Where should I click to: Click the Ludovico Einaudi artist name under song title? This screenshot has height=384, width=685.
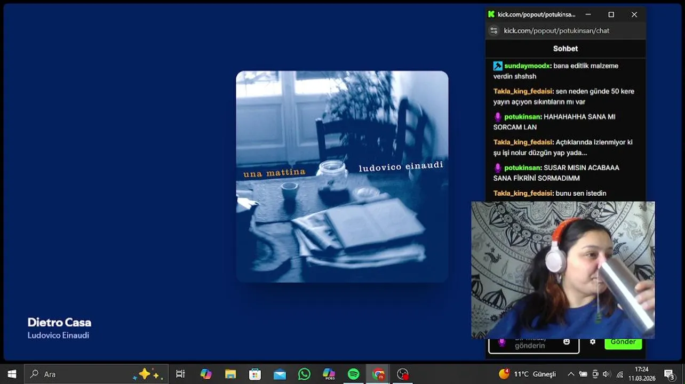(x=58, y=335)
